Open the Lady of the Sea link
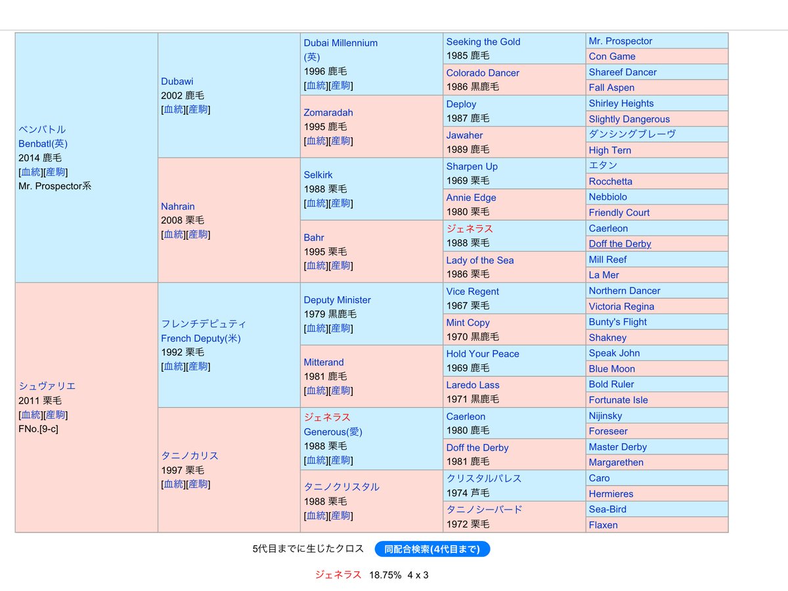 tap(480, 261)
